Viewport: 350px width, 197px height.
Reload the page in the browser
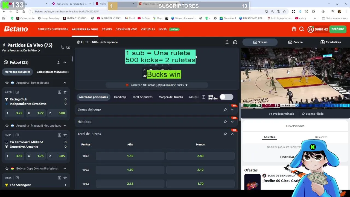click(17, 11)
